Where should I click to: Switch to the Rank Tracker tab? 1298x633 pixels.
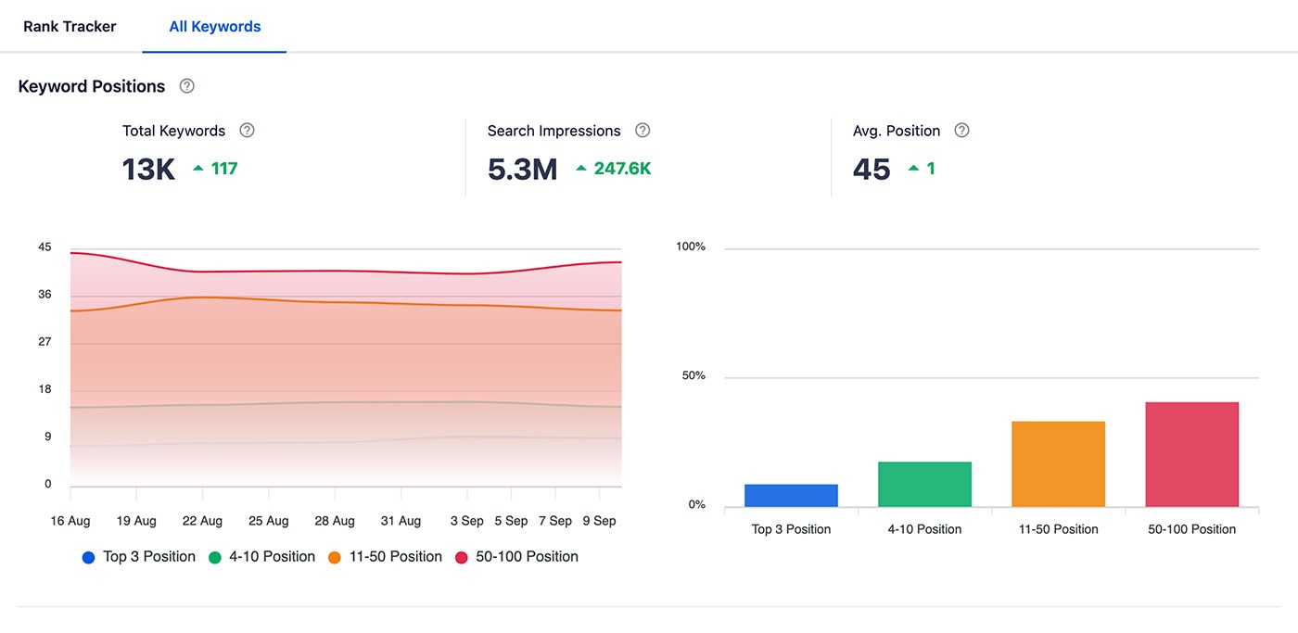[70, 26]
